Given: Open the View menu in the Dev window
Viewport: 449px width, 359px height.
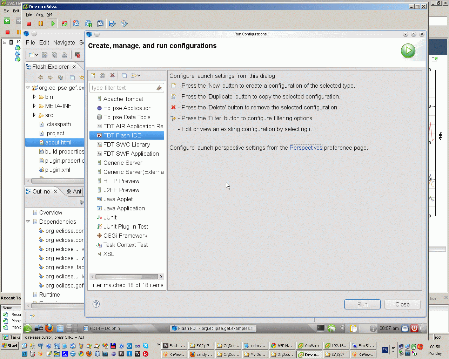Looking at the screenshot, I should pos(39,14).
